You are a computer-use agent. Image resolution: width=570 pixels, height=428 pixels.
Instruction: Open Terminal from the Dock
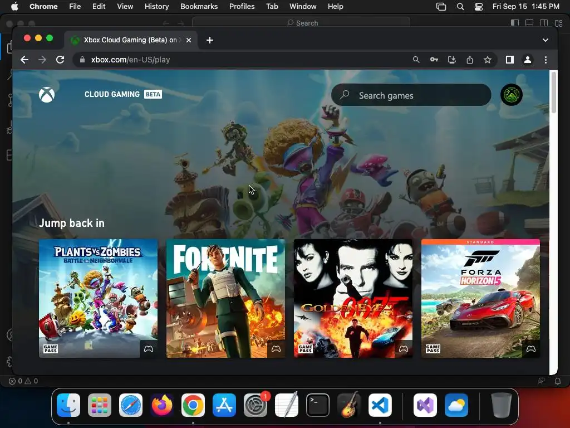[x=318, y=405]
